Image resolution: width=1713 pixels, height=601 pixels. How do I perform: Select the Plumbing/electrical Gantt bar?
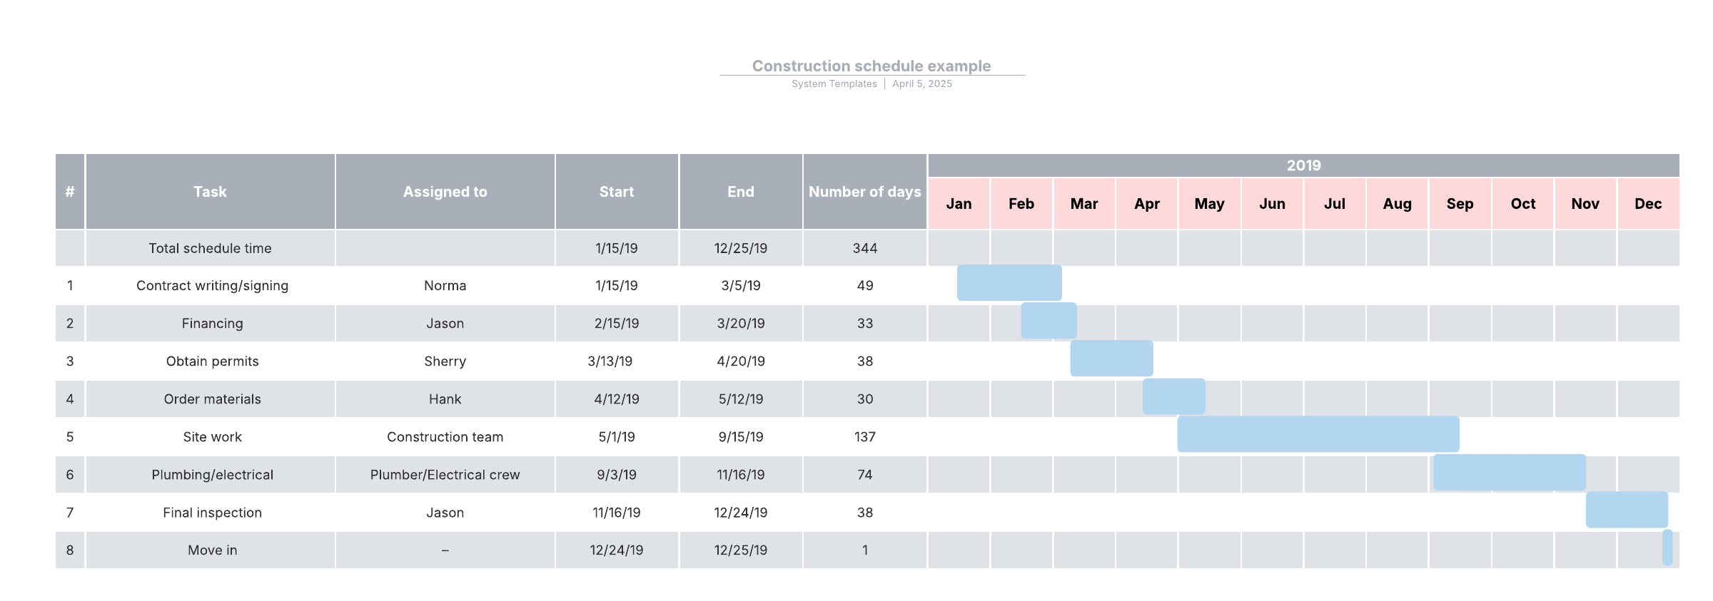(x=1509, y=472)
